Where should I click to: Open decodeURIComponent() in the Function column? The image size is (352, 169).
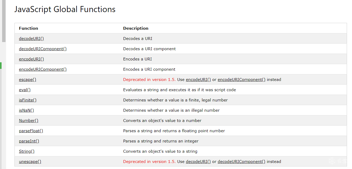(x=43, y=49)
